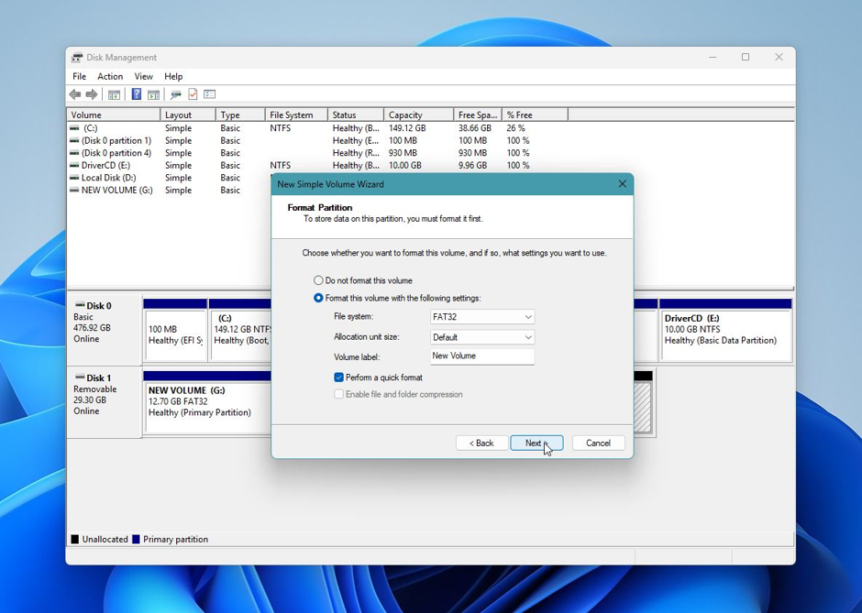This screenshot has width=862, height=613.
Task: Sort by the Status column header
Action: [356, 115]
